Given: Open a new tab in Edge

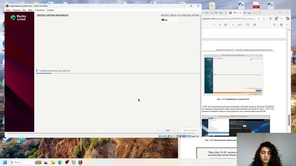Looking at the screenshot, I should [x=260, y=13].
